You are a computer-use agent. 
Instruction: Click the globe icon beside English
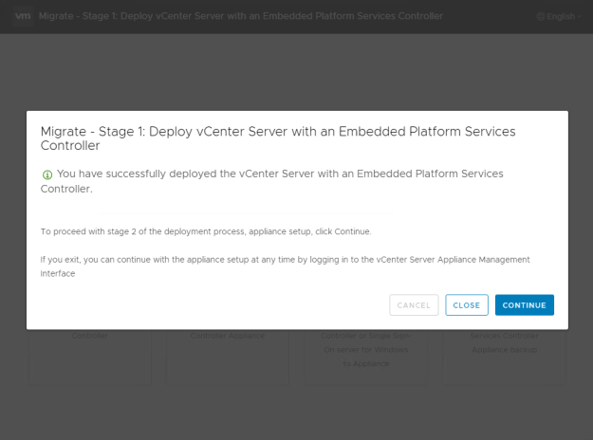pyautogui.click(x=541, y=16)
